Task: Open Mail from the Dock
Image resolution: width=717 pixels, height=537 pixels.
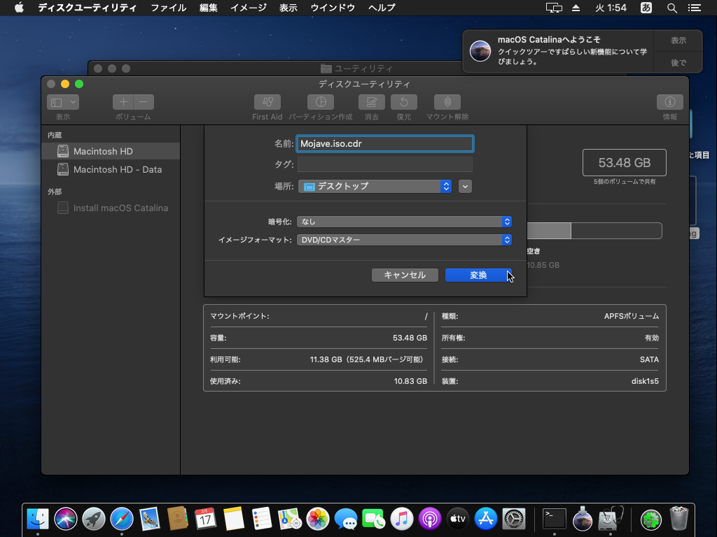Action: tap(150, 519)
